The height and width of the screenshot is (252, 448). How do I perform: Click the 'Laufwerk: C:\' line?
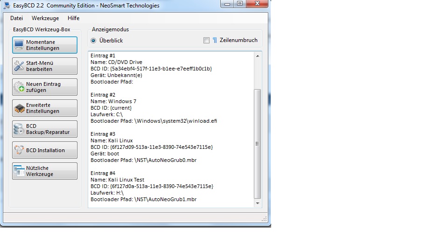click(x=106, y=114)
